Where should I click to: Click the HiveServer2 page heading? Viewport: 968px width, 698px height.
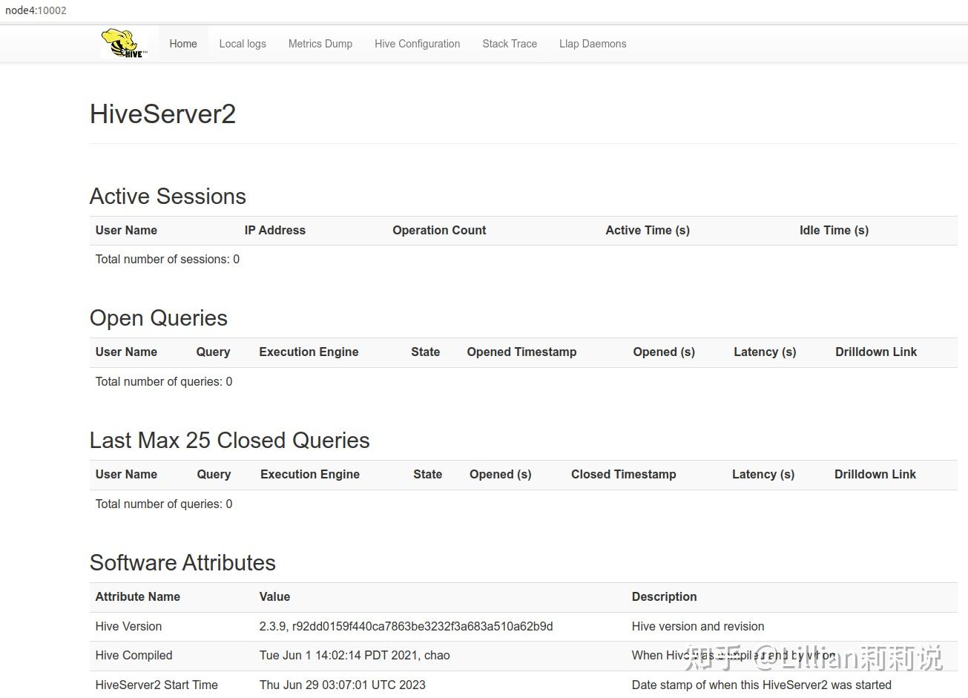pos(162,114)
